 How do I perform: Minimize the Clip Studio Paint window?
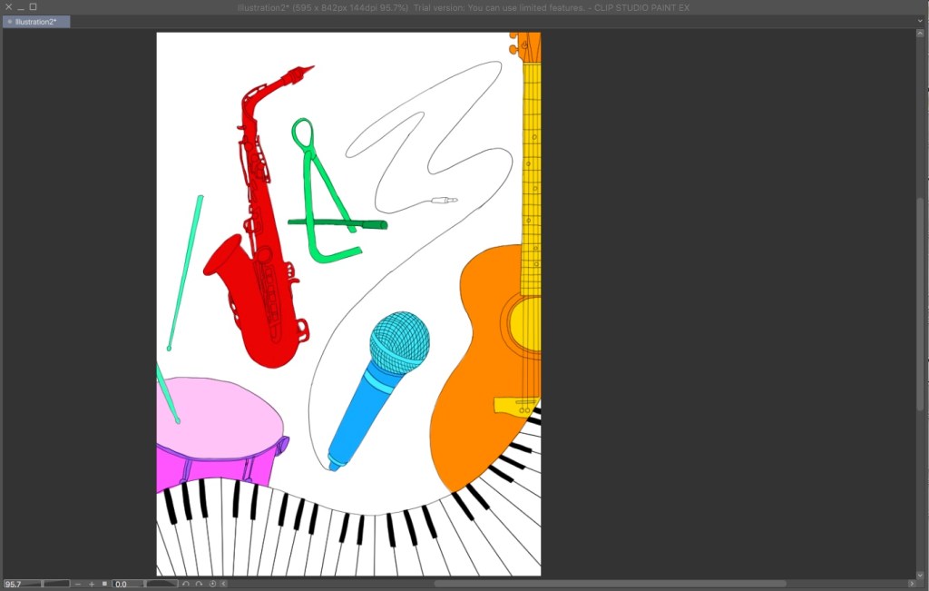coord(21,7)
